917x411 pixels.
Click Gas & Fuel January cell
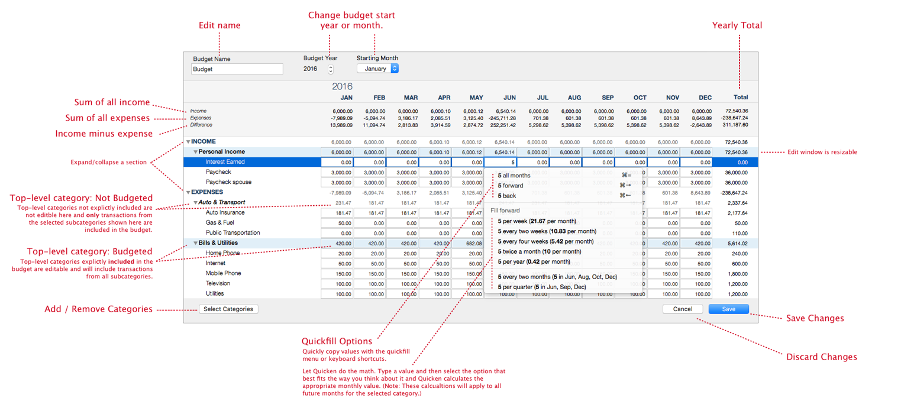tap(337, 223)
